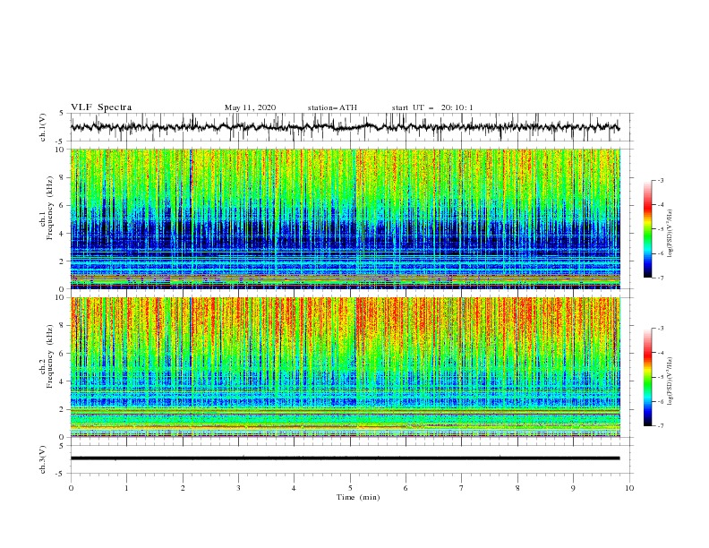Viewport: 709px width, 548px height.
Task: Select the "start UT = 20:10:1" text
Action: (432, 107)
